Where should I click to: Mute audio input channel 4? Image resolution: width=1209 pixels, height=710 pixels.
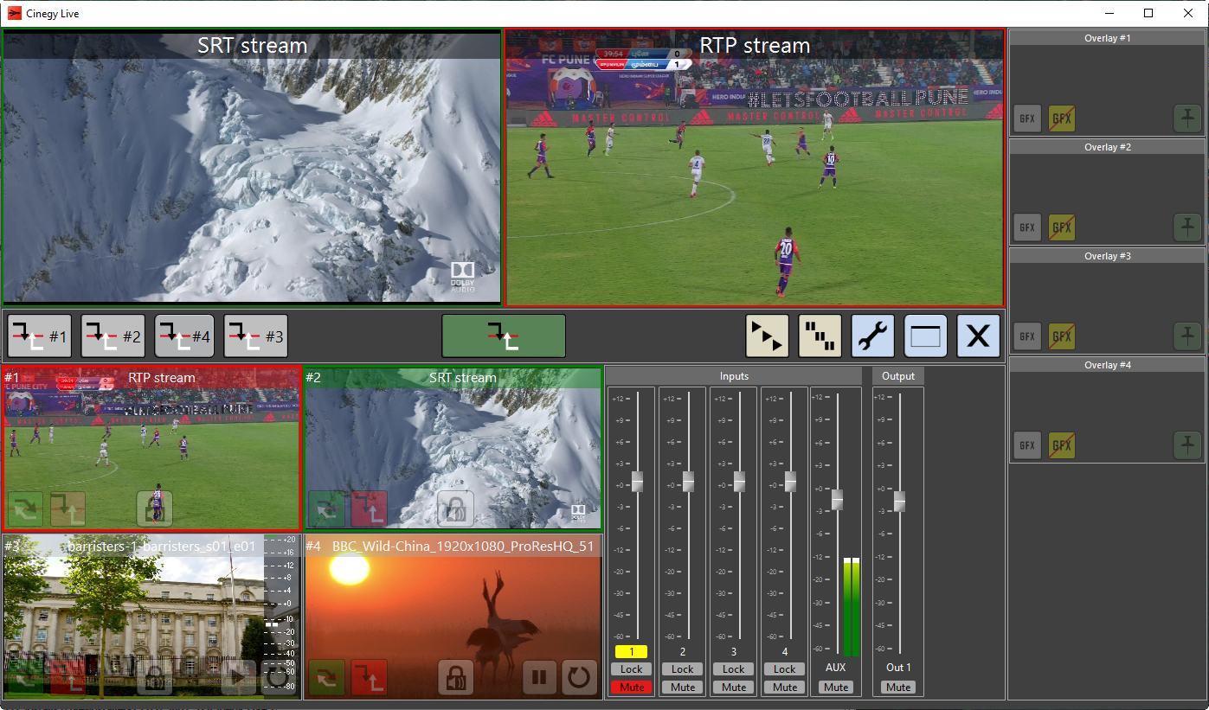pyautogui.click(x=785, y=688)
